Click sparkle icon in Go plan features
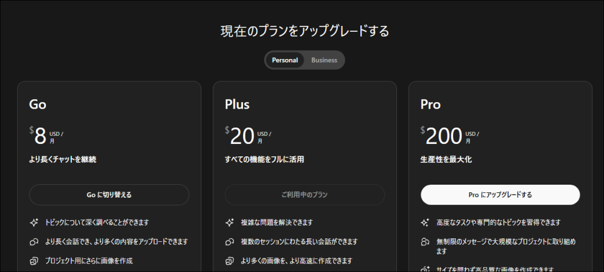This screenshot has width=604, height=272. click(x=34, y=222)
